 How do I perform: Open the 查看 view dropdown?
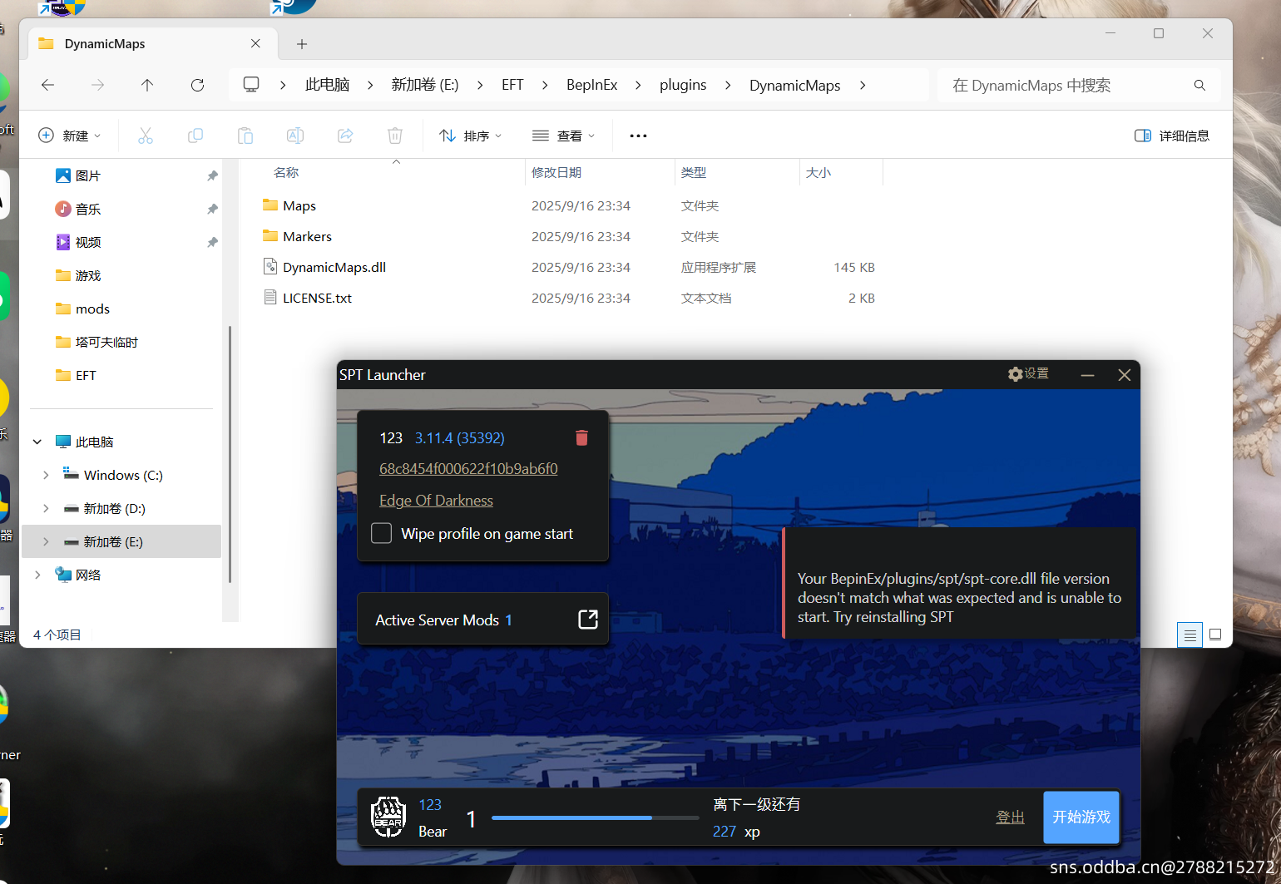(x=564, y=136)
